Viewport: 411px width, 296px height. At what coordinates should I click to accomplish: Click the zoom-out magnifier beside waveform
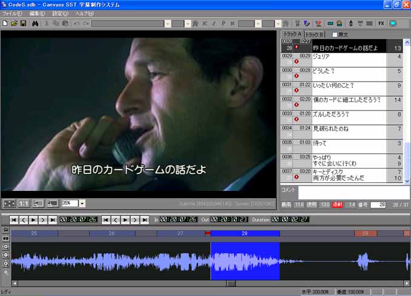(x=6, y=255)
